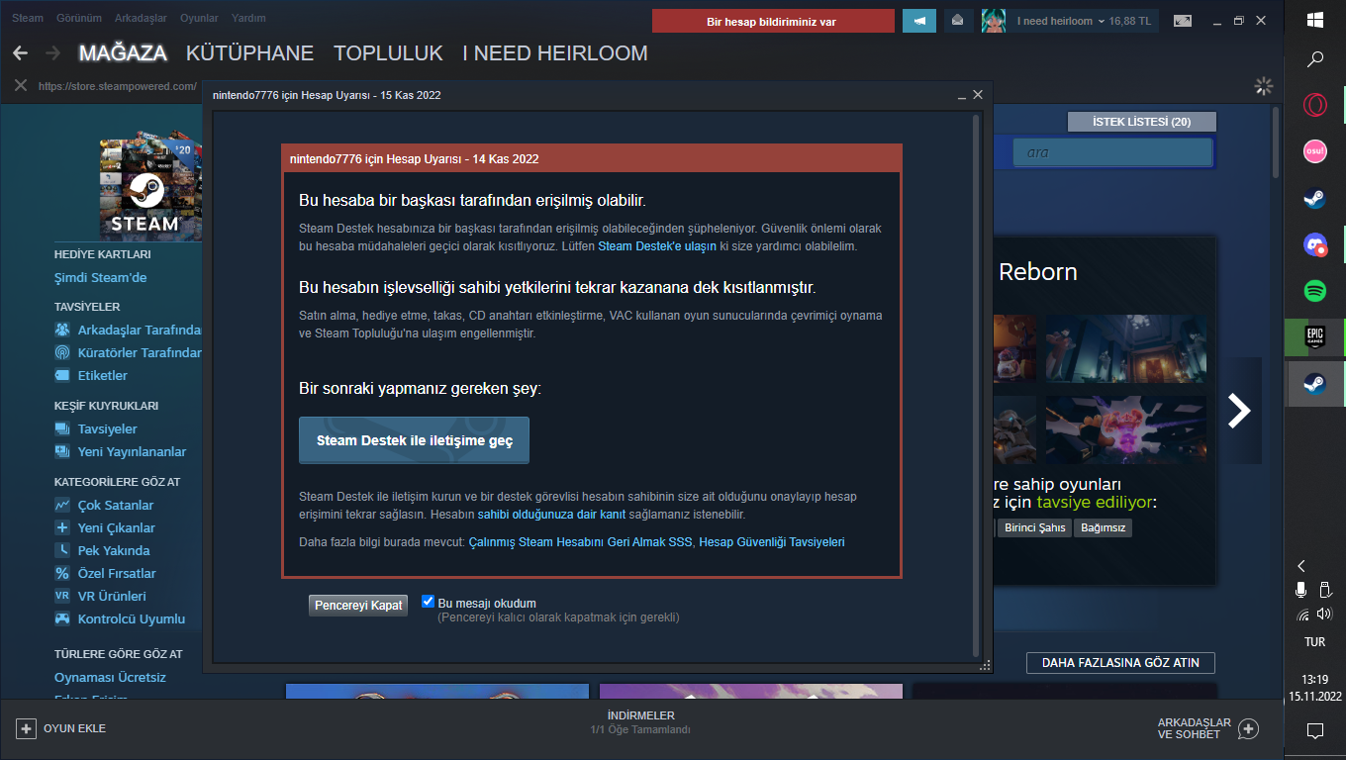Open Küratörler Tarafından sidebar item
The height and width of the screenshot is (760, 1346).
tap(128, 352)
